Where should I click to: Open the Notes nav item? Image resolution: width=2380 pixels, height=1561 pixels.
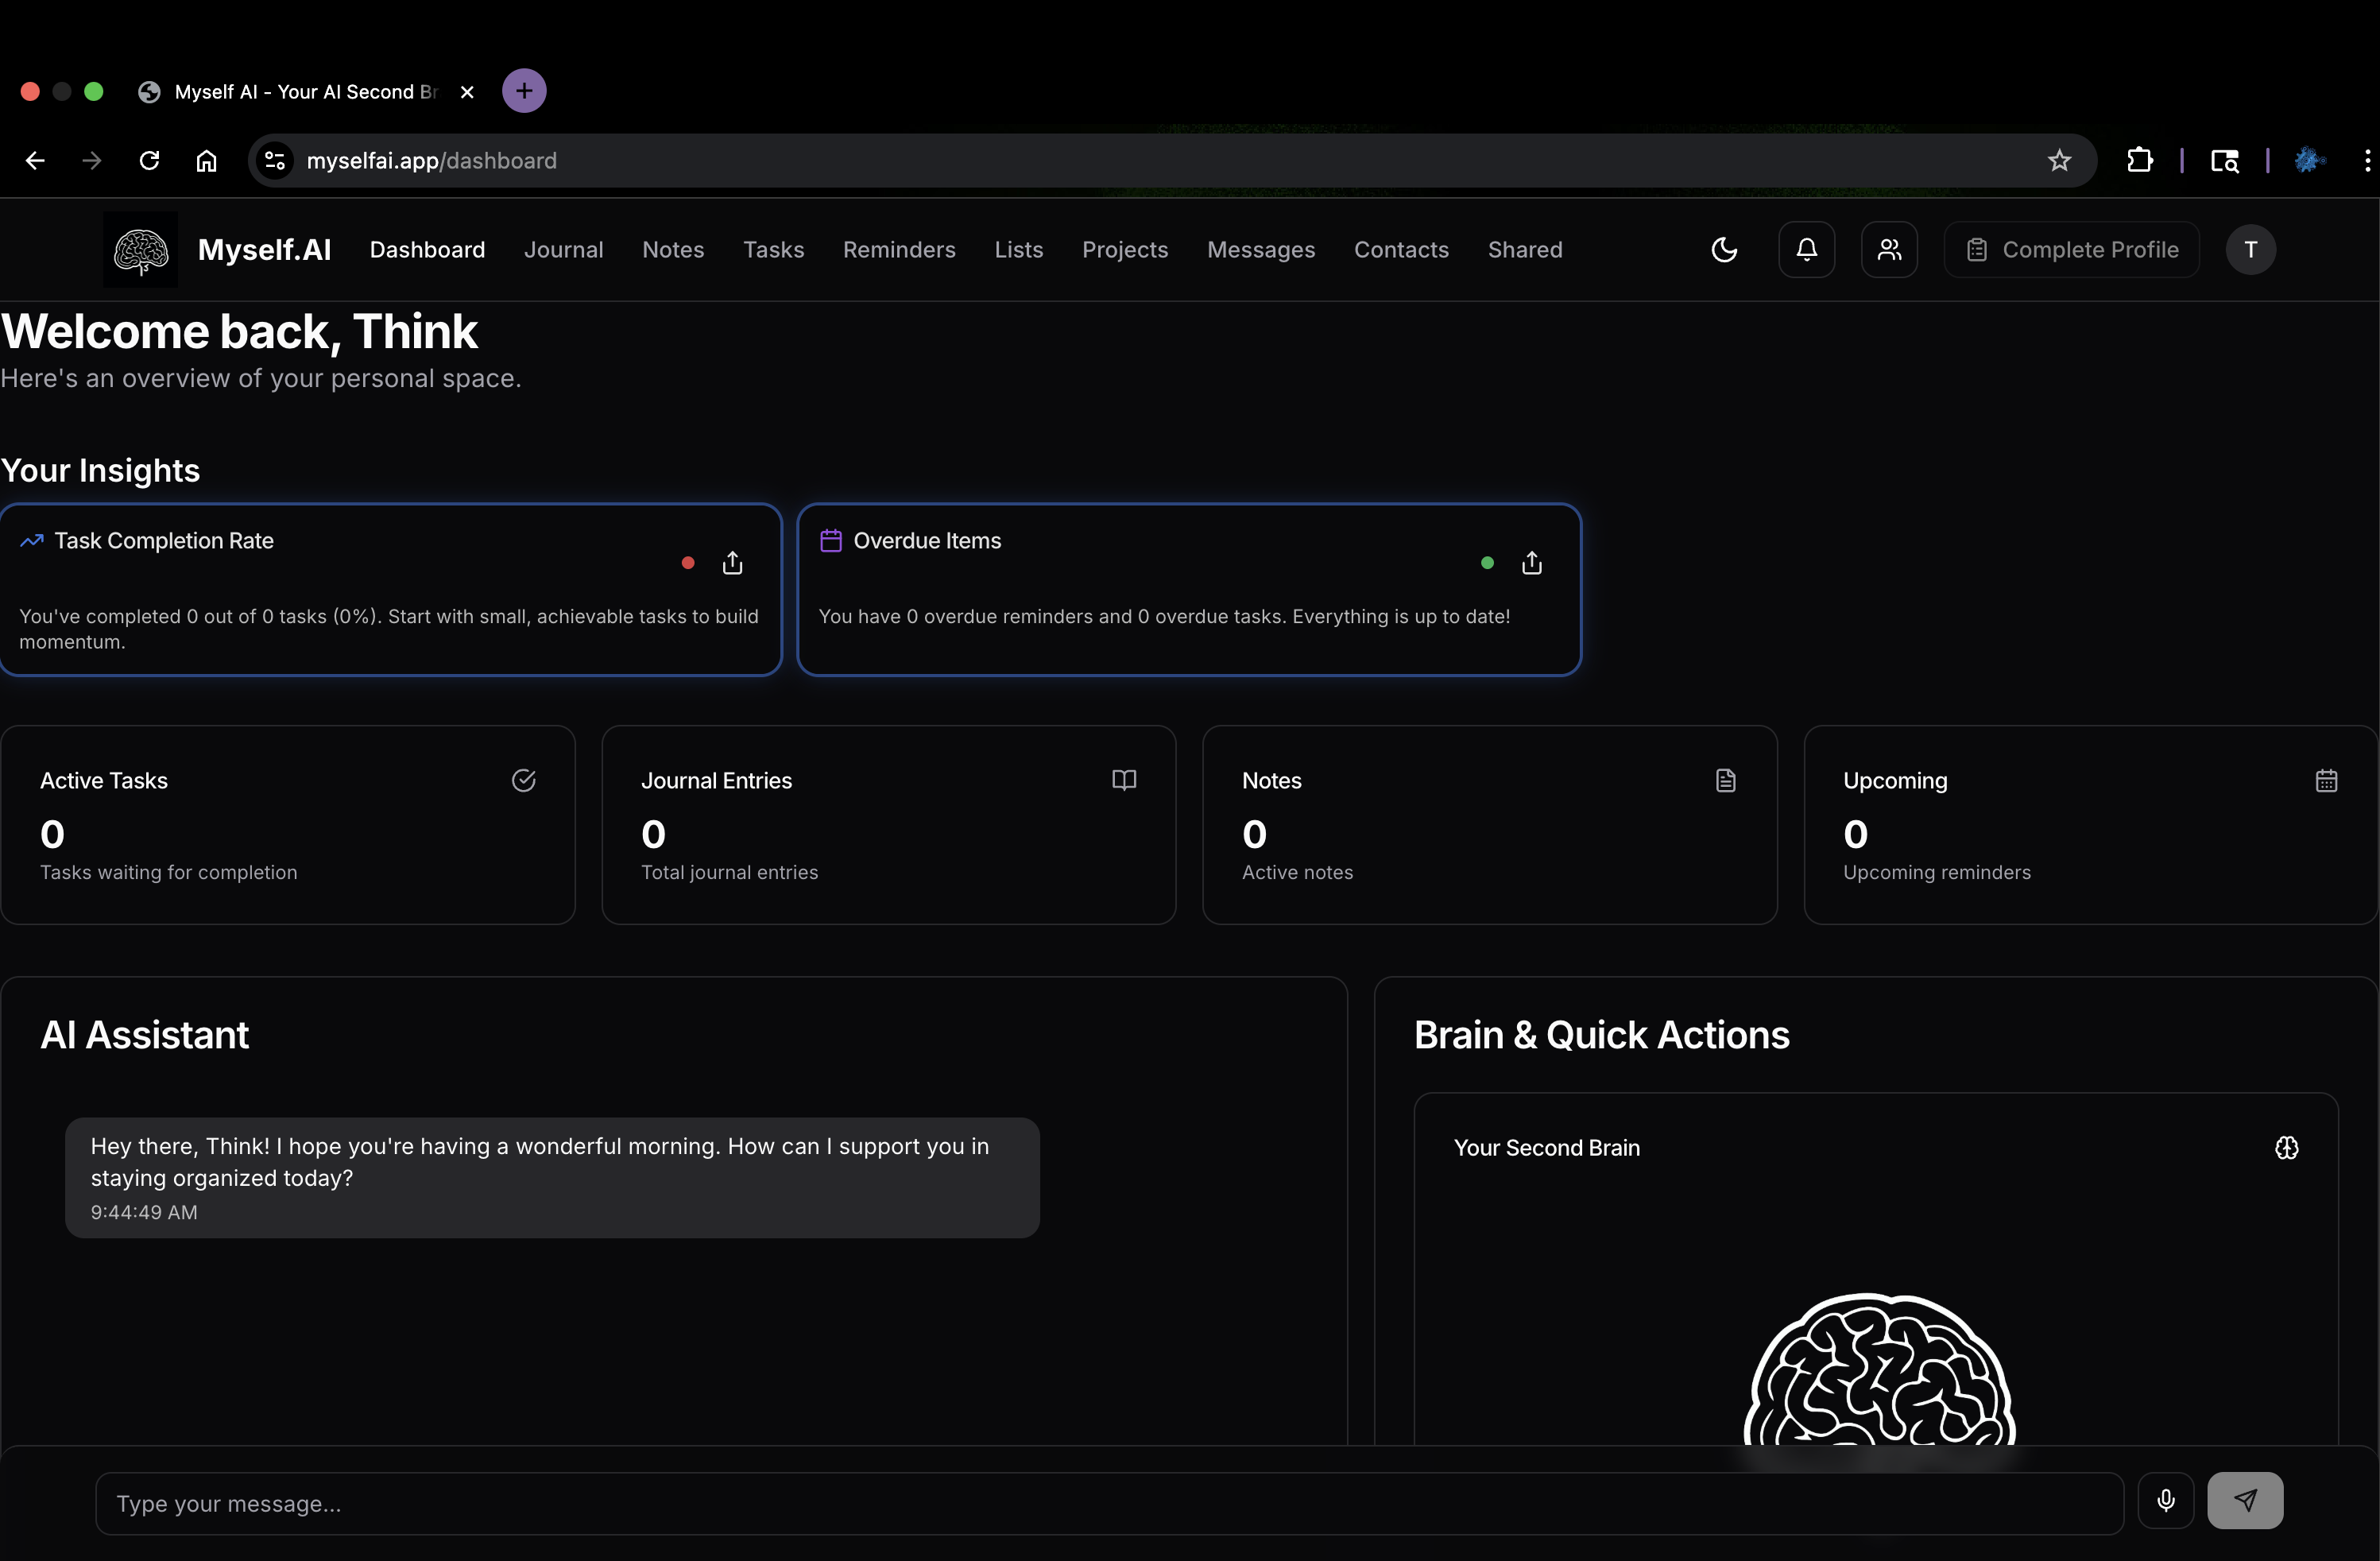tap(673, 250)
